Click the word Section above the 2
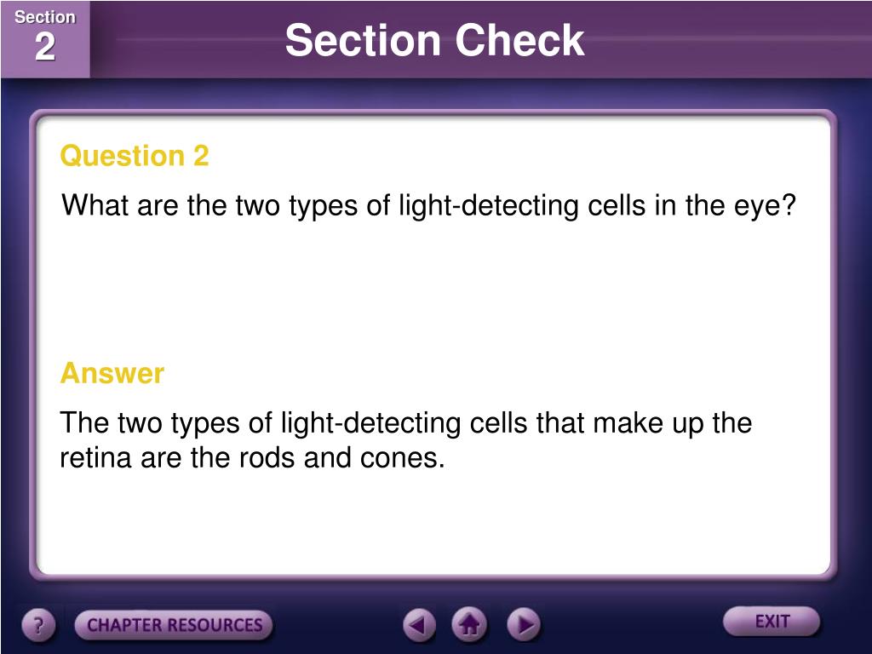The height and width of the screenshot is (654, 872). (45, 17)
